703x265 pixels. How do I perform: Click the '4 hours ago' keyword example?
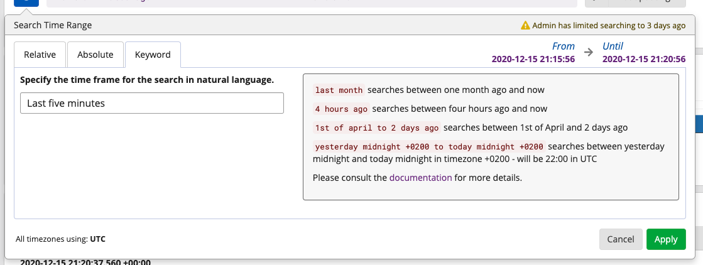[341, 109]
